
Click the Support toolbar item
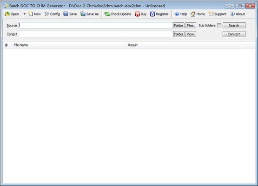click(x=218, y=14)
